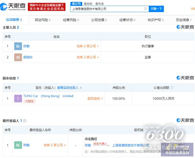The height and width of the screenshot is (158, 195).
Task: Clear the search box with the X icon
Action: click(145, 9)
